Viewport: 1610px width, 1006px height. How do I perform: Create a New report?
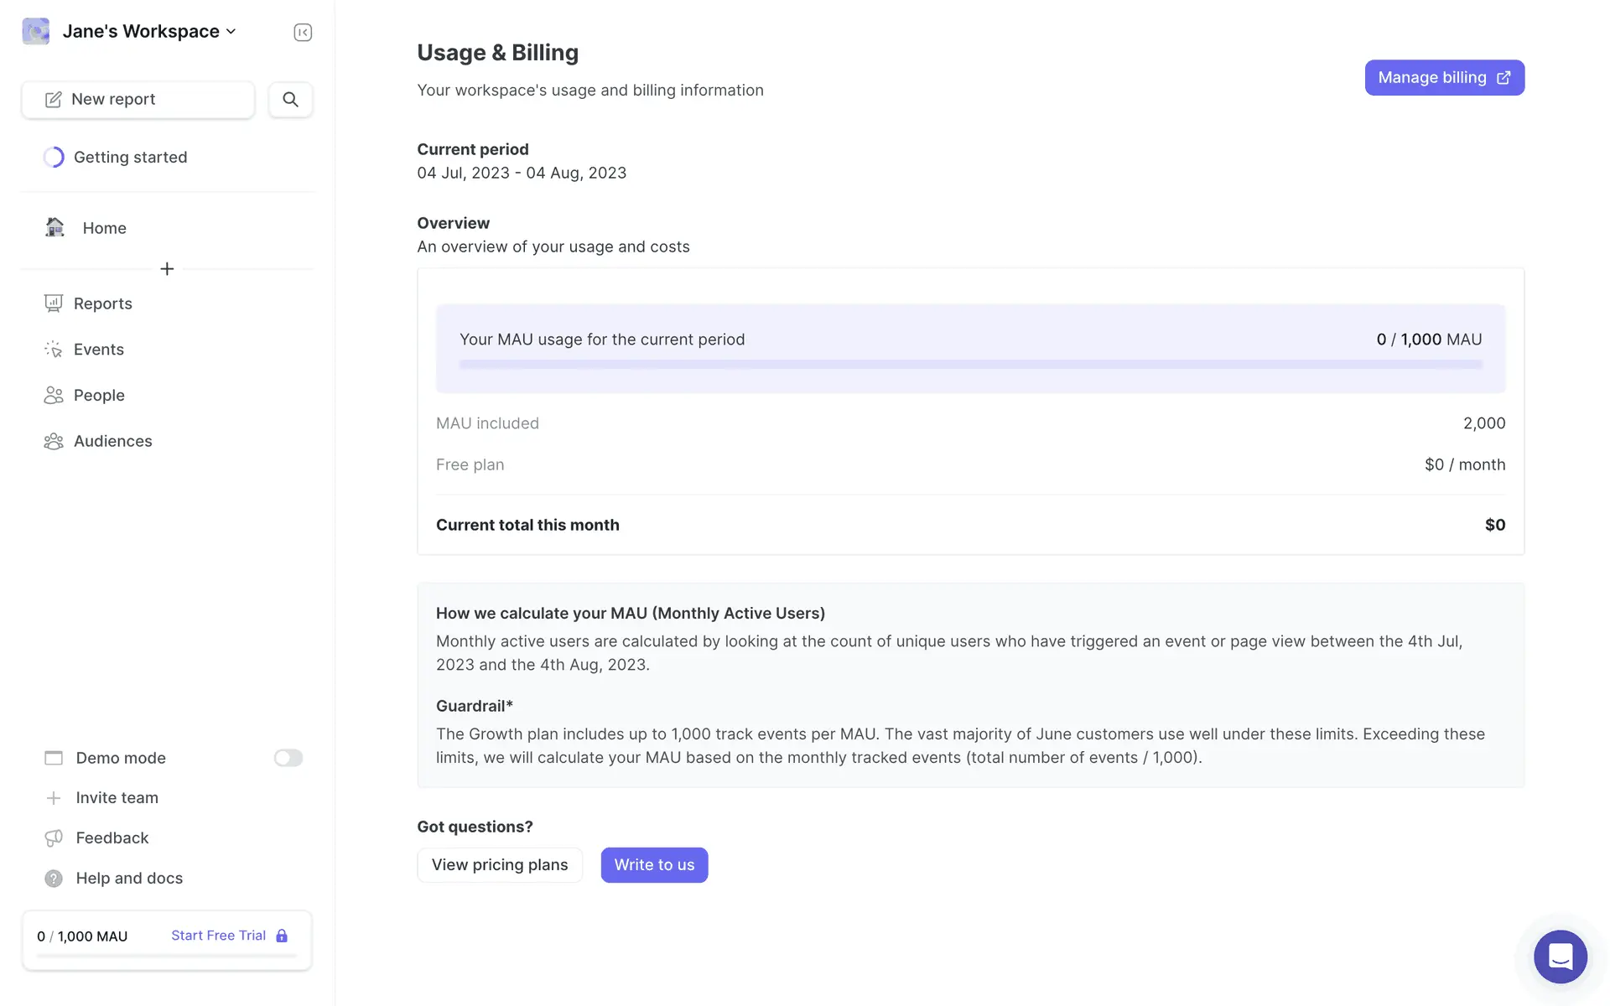tap(138, 100)
